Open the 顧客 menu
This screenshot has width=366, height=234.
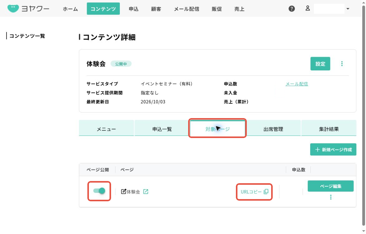(156, 9)
